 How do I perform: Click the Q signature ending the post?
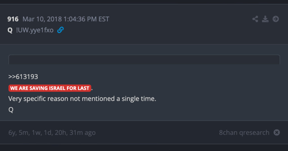11,110
